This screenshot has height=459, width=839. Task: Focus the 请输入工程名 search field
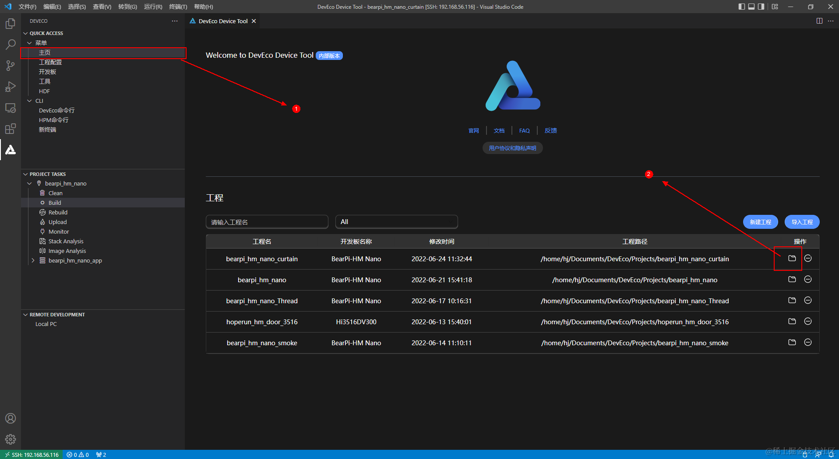pyautogui.click(x=267, y=222)
